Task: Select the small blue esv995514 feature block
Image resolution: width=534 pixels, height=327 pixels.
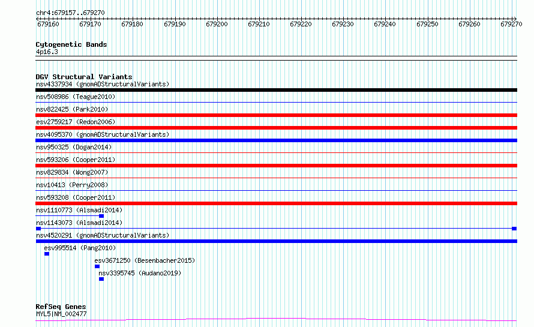Action: 47,254
